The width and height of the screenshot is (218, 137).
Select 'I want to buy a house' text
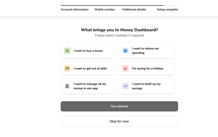click(88, 51)
